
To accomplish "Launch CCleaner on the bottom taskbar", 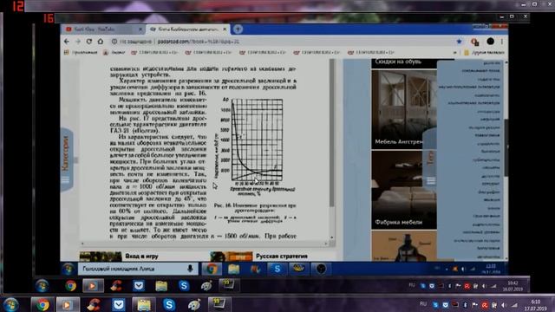I will [94, 304].
